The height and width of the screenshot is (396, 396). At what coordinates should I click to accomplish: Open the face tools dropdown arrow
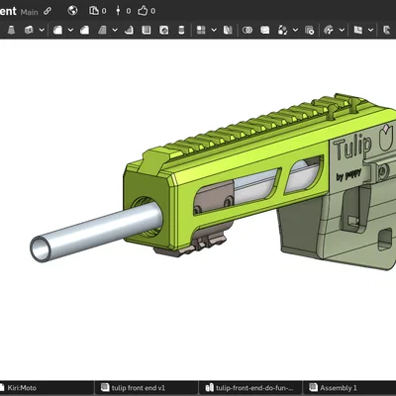coord(342,30)
